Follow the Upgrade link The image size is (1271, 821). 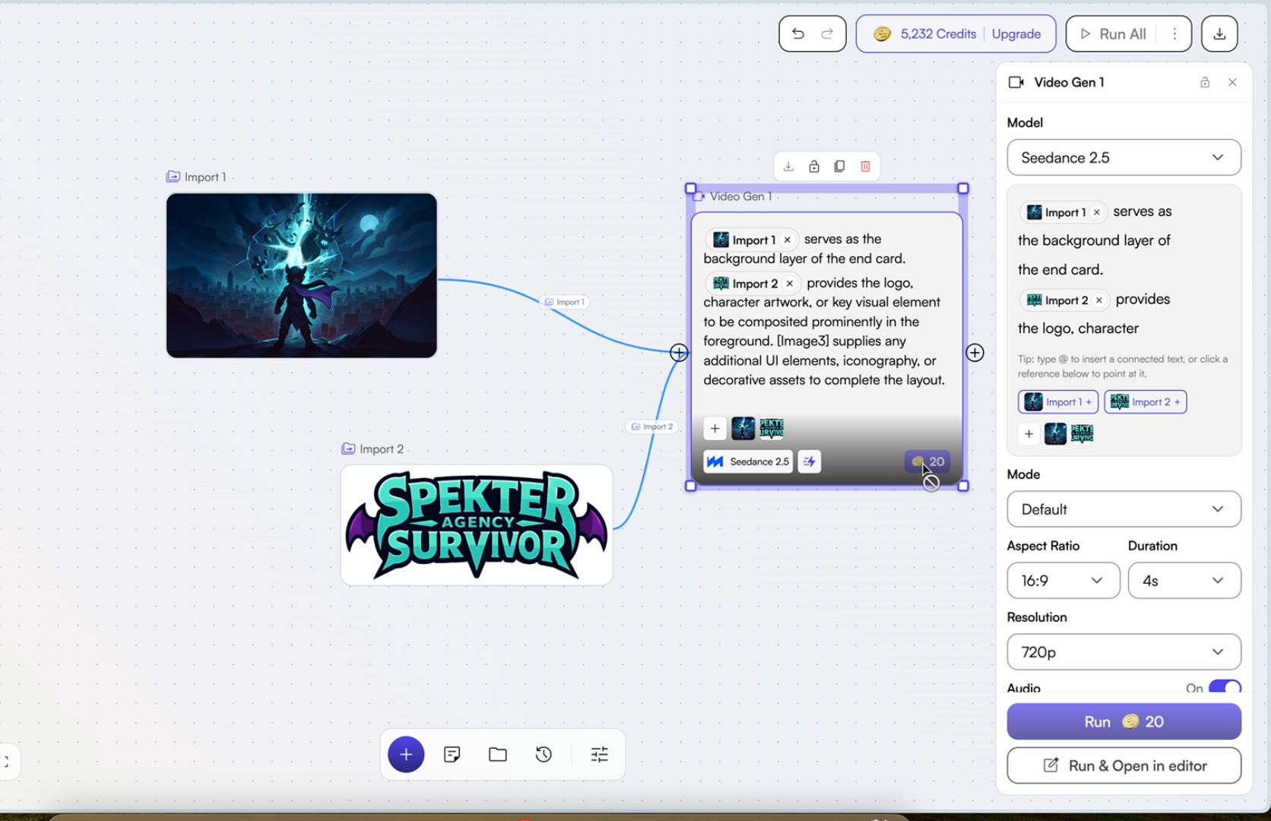click(x=1016, y=33)
